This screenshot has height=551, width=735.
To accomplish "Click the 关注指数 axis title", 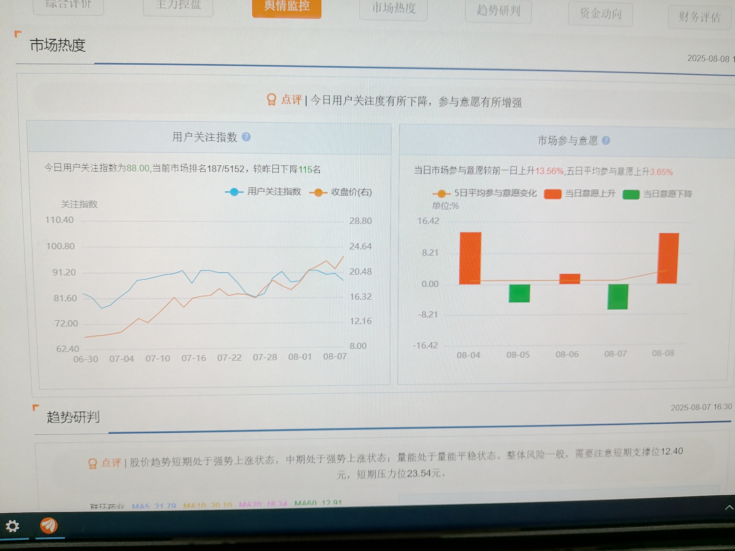I will click(x=79, y=204).
